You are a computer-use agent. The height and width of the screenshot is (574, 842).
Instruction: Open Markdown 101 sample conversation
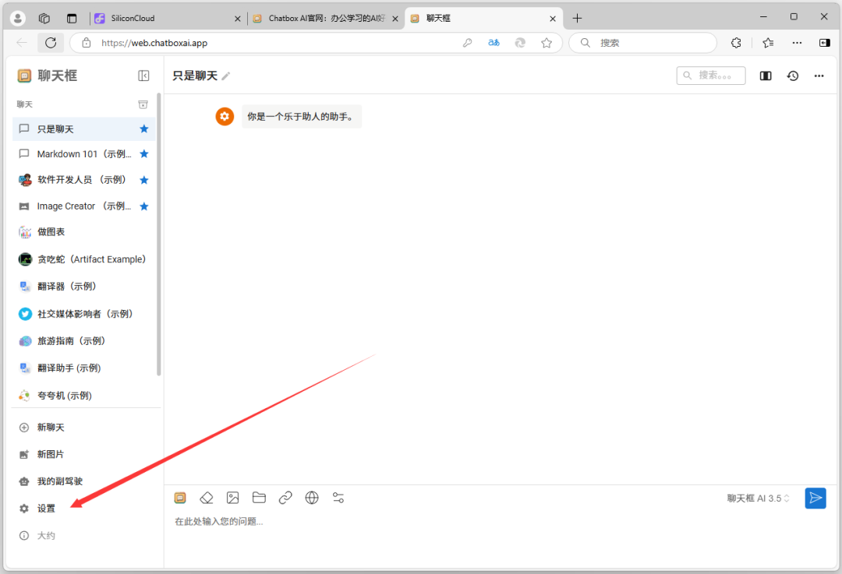83,154
